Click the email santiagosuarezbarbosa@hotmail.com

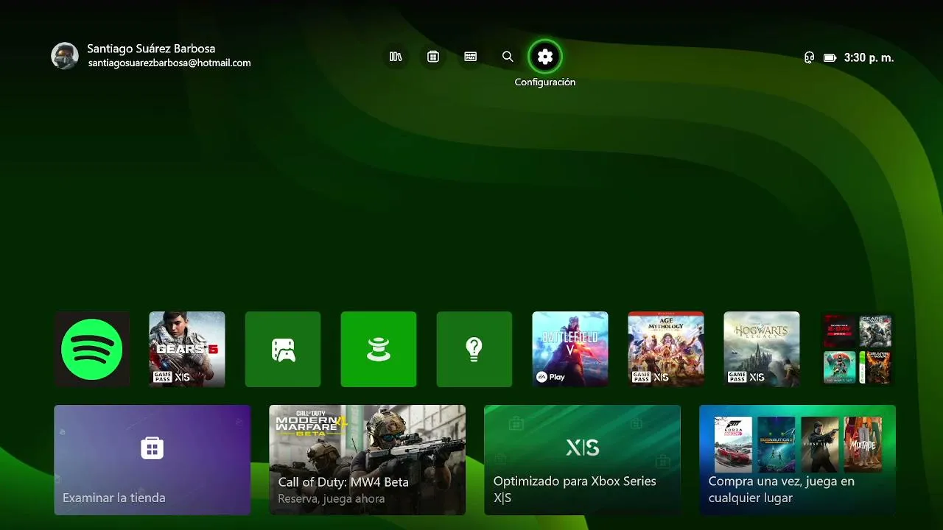(x=169, y=63)
